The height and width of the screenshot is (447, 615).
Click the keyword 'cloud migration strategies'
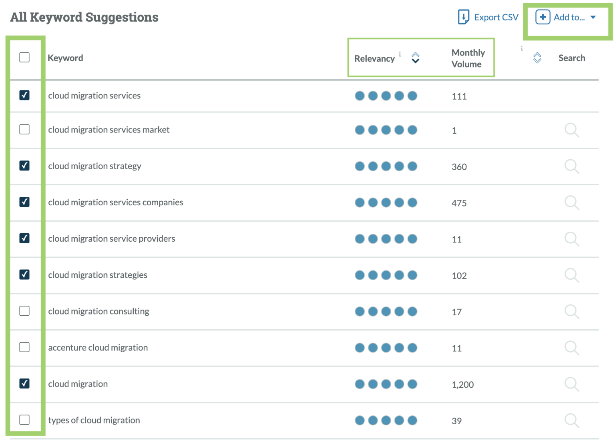click(x=98, y=275)
